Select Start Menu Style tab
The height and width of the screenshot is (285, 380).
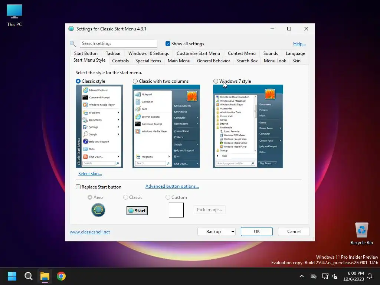point(89,60)
